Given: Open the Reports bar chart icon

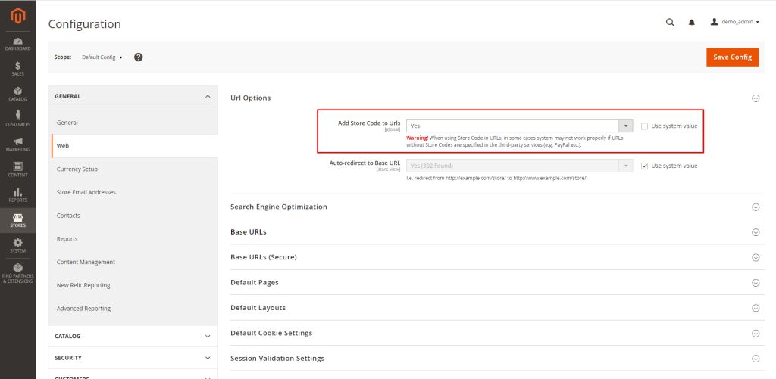Looking at the screenshot, I should click(x=17, y=195).
